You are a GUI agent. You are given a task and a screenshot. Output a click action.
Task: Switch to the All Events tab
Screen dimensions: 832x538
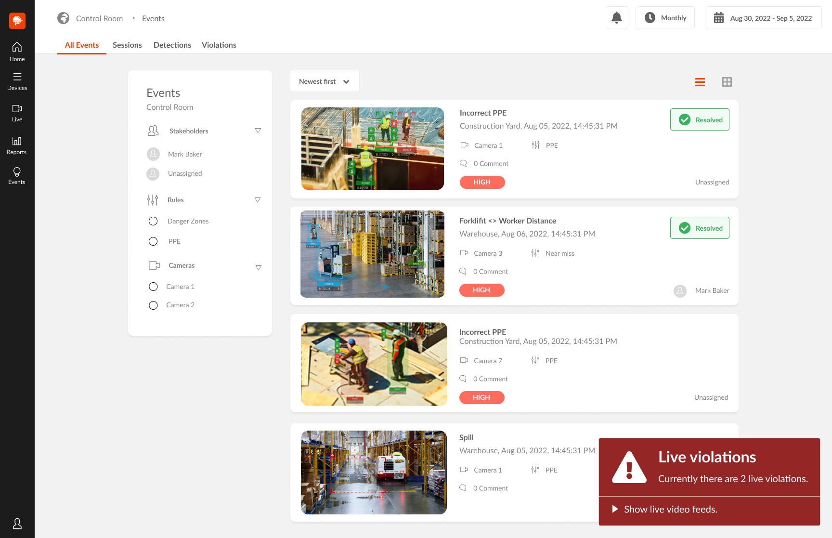[82, 45]
